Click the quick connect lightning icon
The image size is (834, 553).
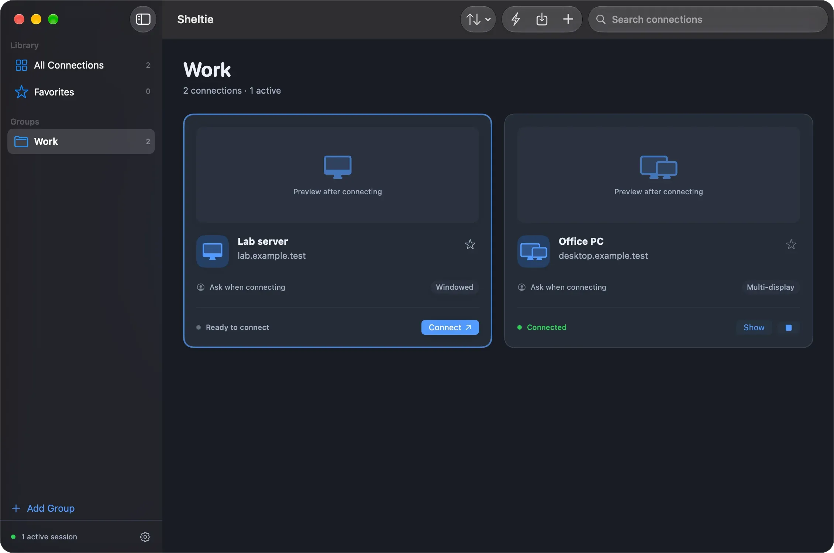click(516, 19)
